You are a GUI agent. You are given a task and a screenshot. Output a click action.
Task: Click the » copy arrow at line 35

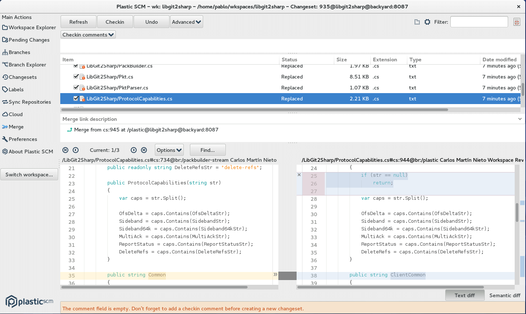(275, 274)
